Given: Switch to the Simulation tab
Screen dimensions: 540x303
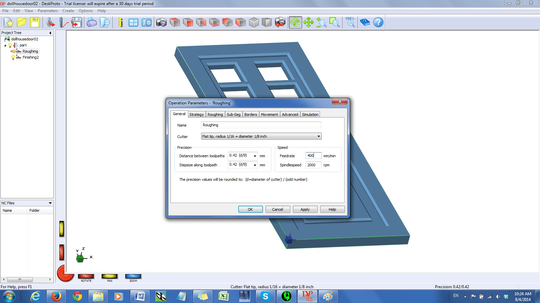Looking at the screenshot, I should pyautogui.click(x=310, y=114).
